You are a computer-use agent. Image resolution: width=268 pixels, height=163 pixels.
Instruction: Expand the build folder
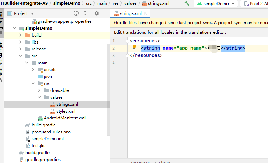20,35
